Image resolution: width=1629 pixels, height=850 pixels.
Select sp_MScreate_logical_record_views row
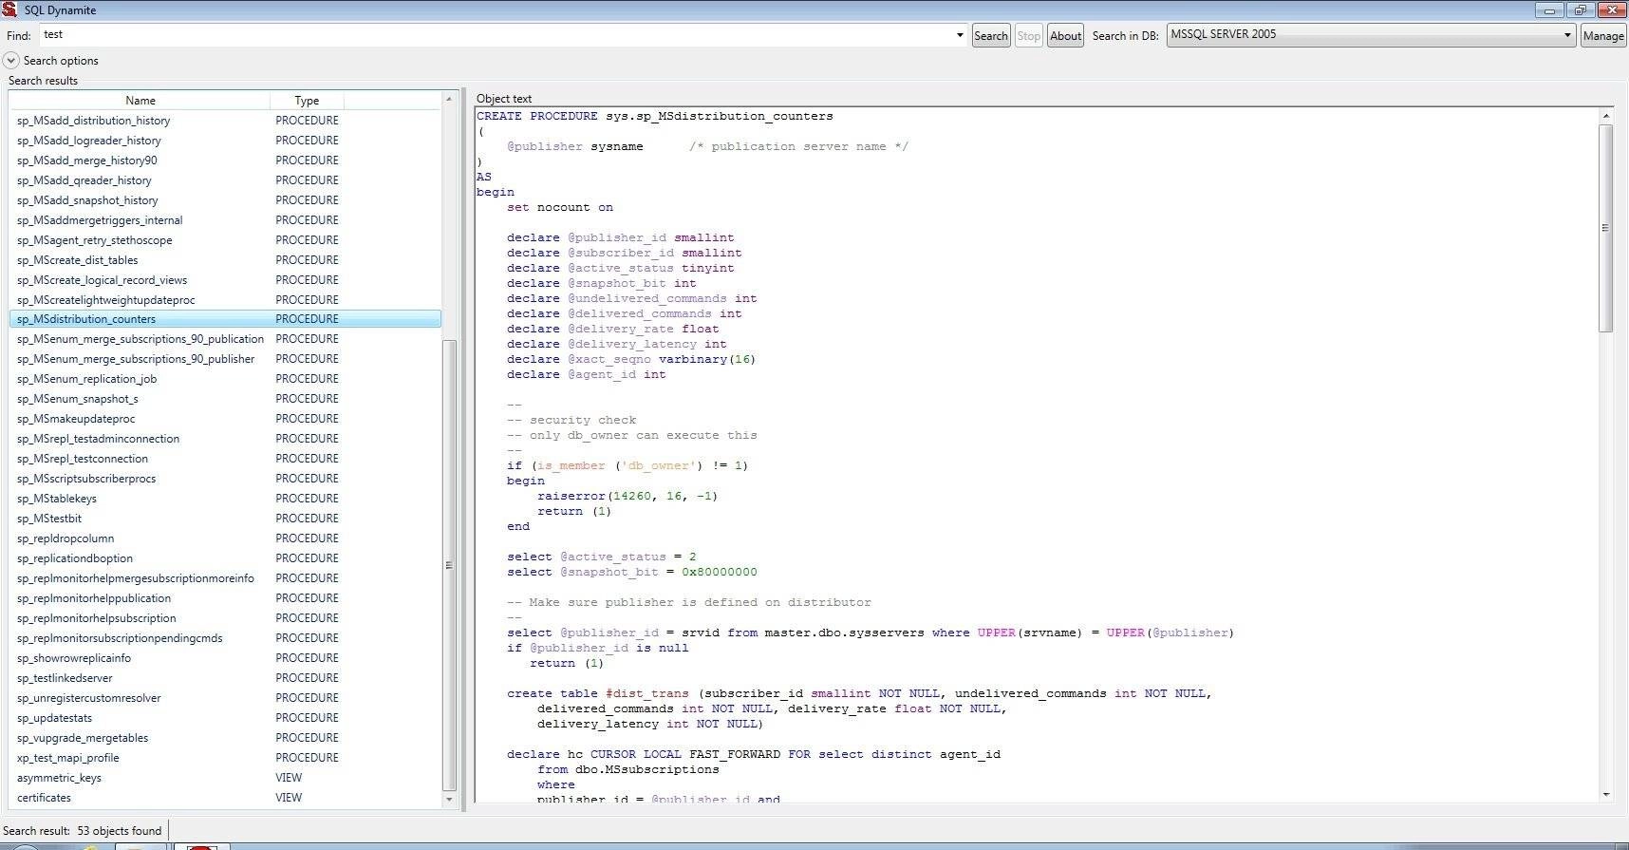point(226,280)
